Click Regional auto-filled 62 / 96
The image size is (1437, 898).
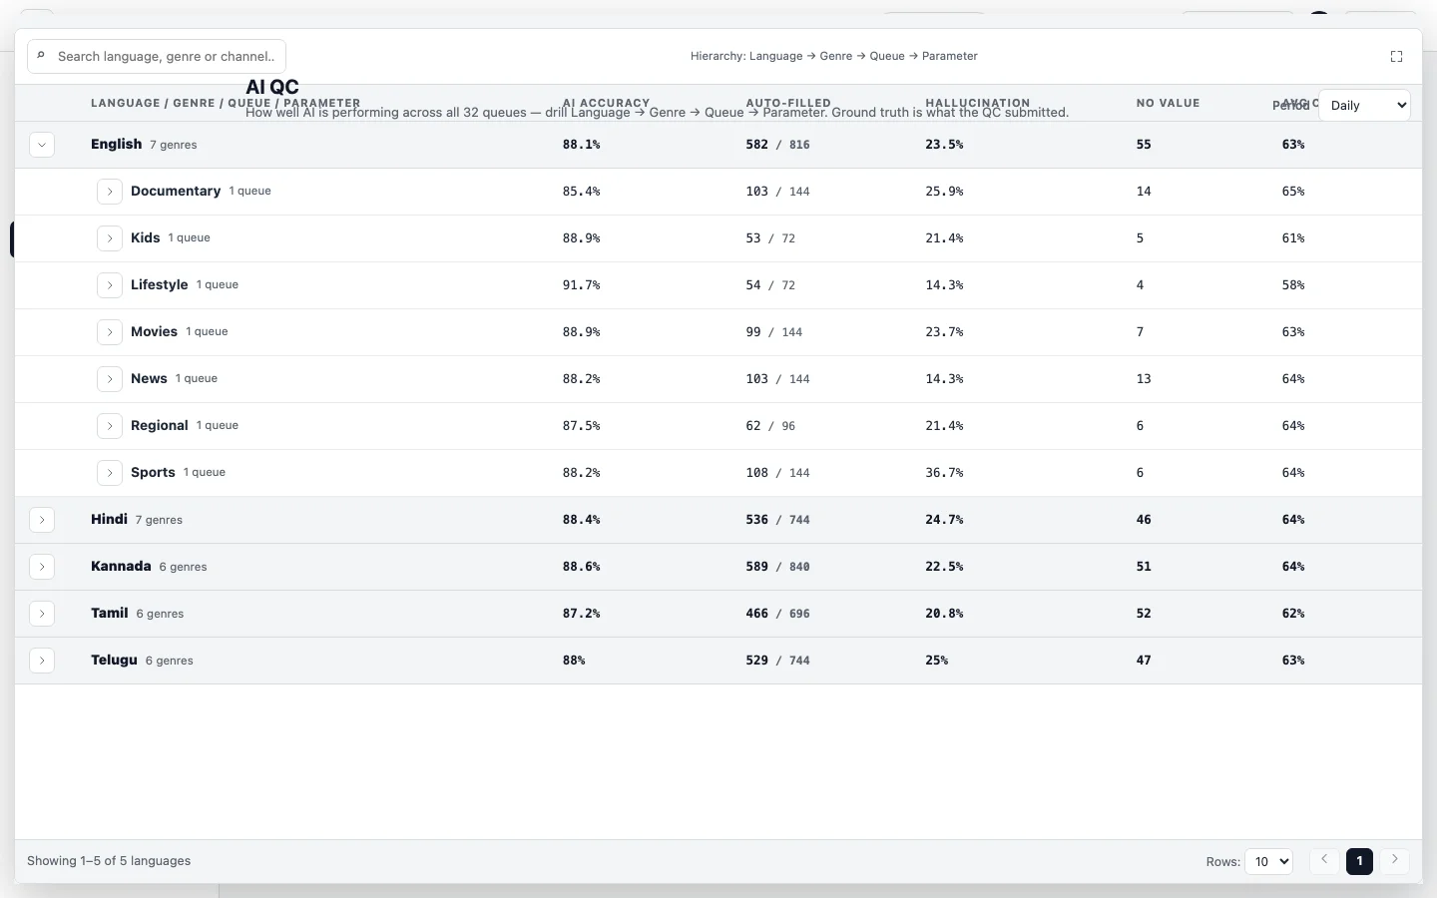(x=770, y=426)
